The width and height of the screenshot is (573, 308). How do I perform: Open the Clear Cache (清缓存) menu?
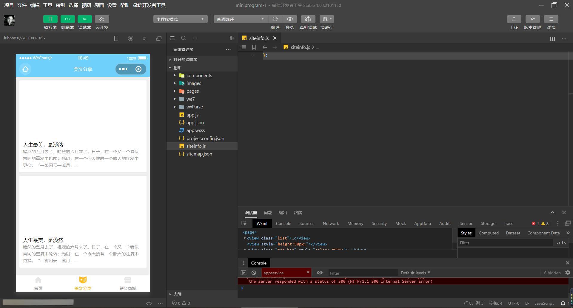point(326,19)
